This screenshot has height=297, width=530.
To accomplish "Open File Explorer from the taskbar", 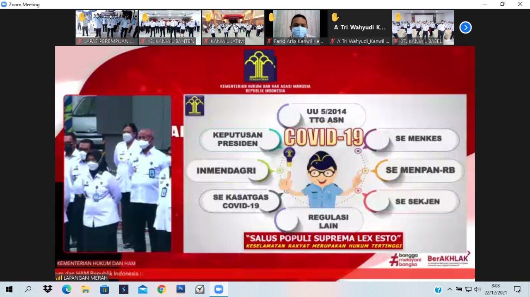I will tap(86, 289).
